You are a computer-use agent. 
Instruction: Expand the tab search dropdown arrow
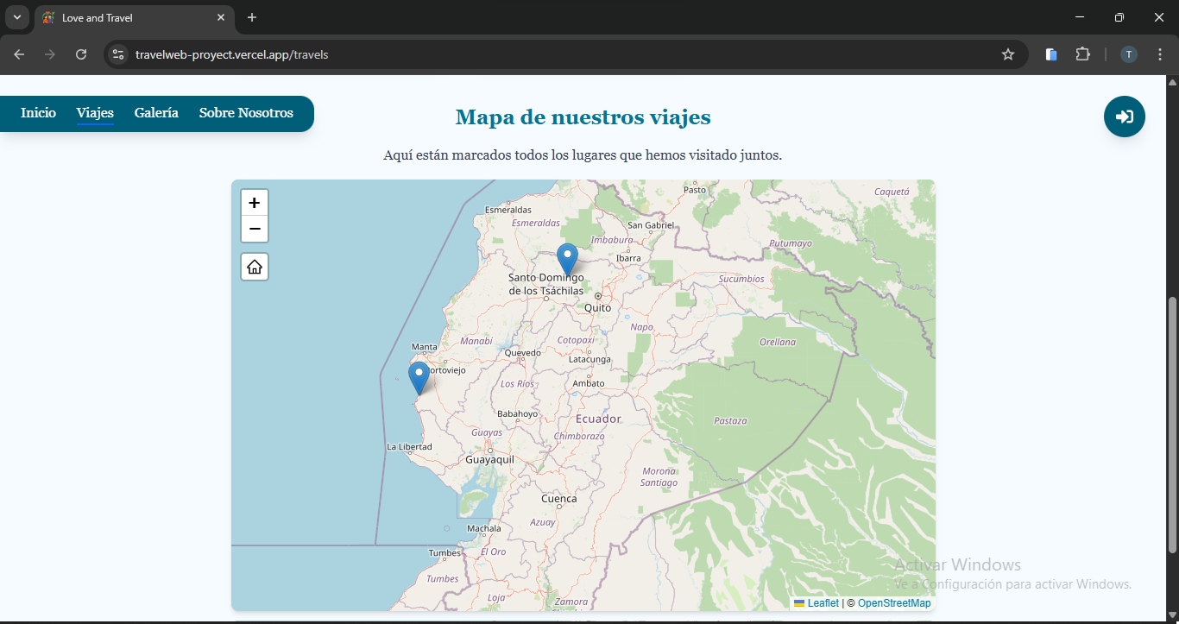click(x=16, y=17)
